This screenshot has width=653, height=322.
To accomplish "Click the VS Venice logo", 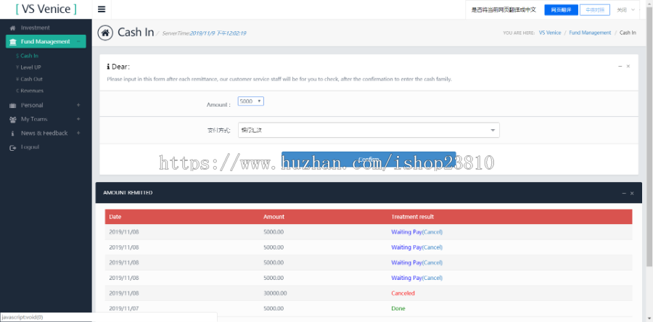I will (x=46, y=9).
